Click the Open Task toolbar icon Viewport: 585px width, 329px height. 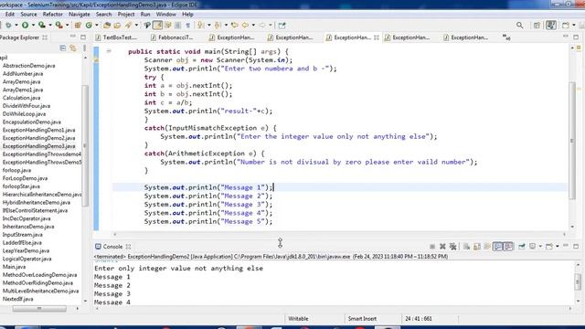(117, 26)
